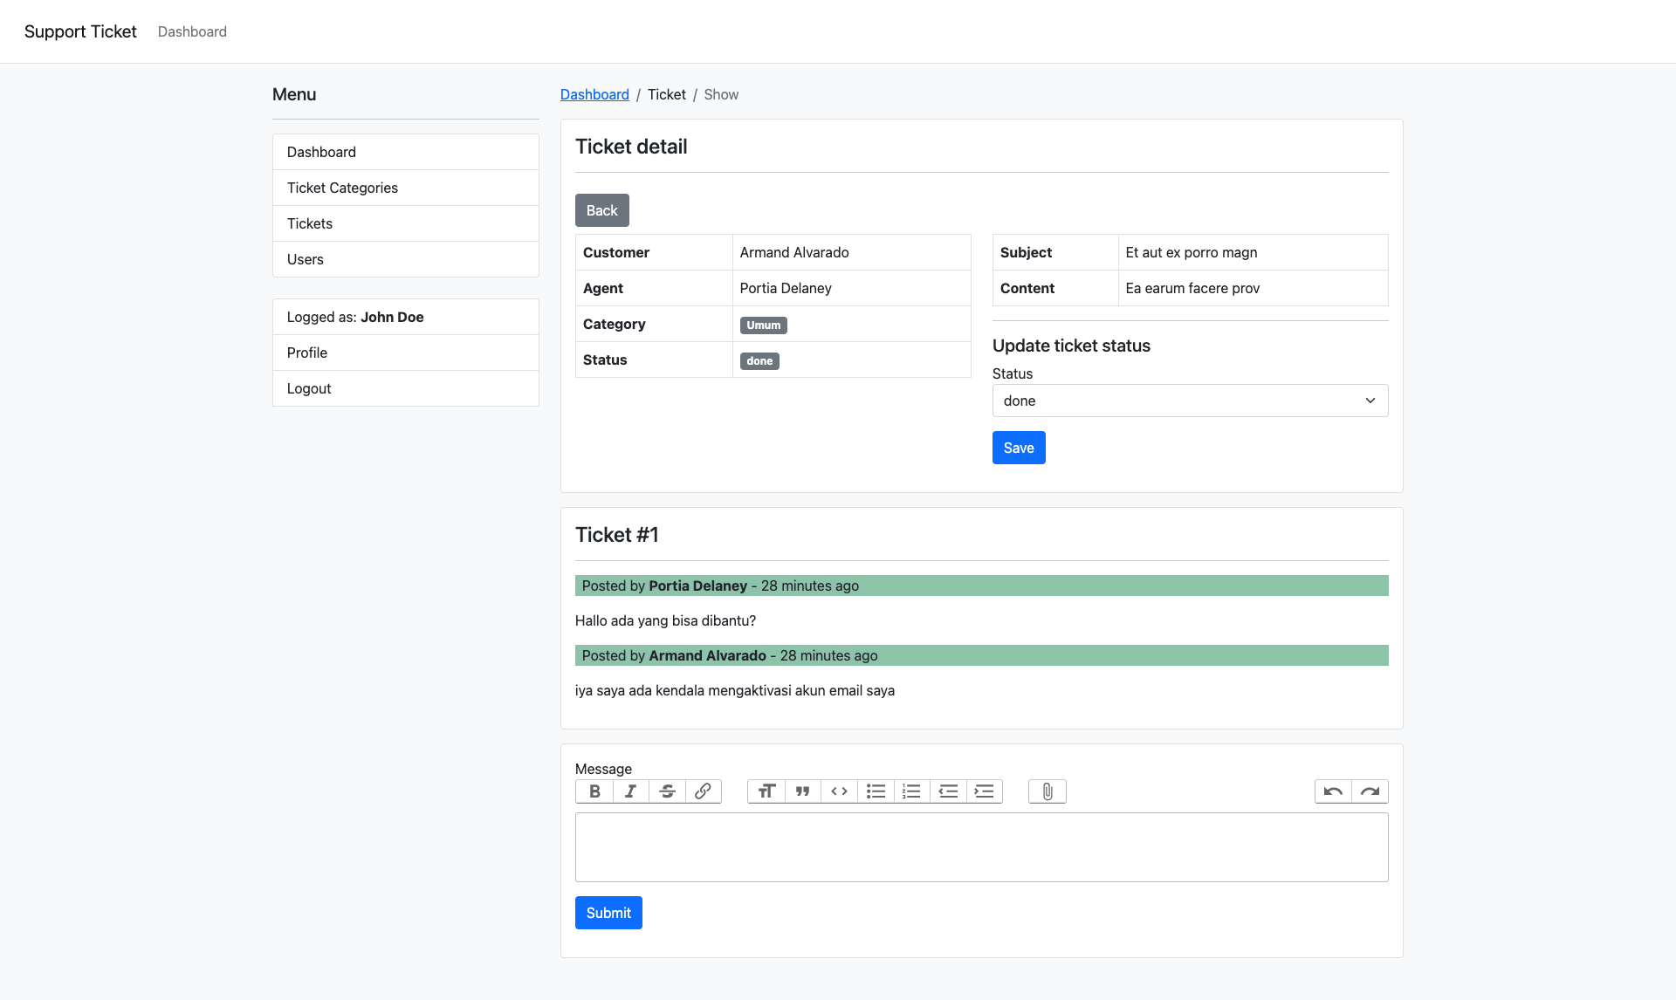Attach a file with paperclip icon
This screenshot has width=1676, height=1000.
1047,791
